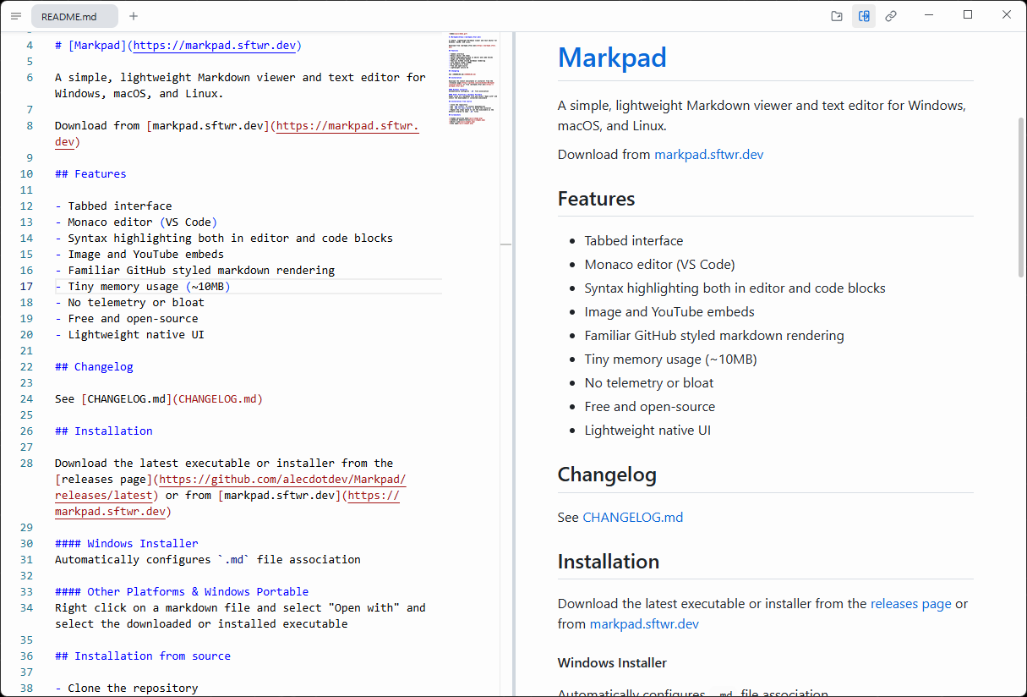The width and height of the screenshot is (1027, 697).
Task: Click the Markpad link on editor line 4
Action: (x=98, y=45)
